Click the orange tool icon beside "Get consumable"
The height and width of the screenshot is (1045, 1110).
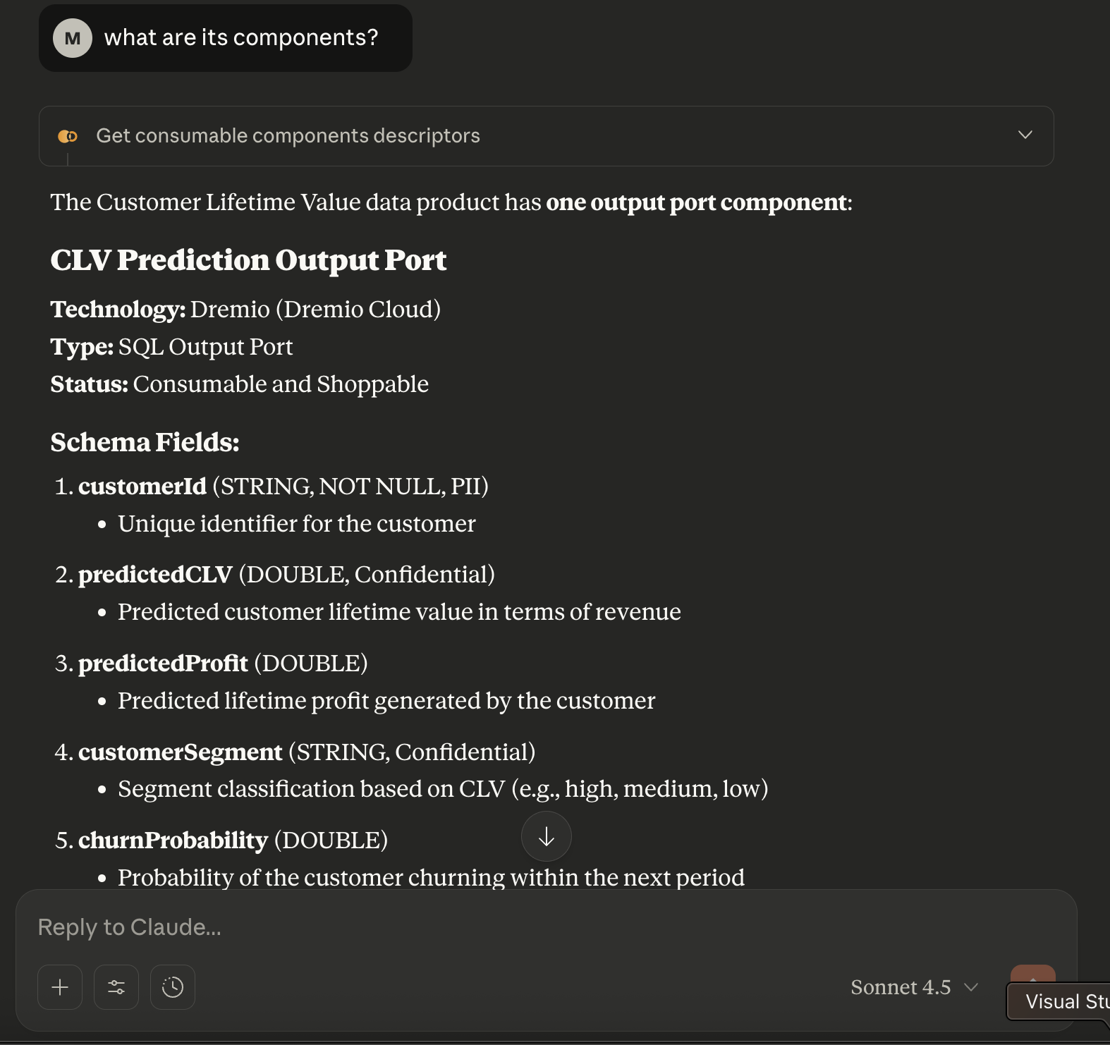pyautogui.click(x=68, y=136)
